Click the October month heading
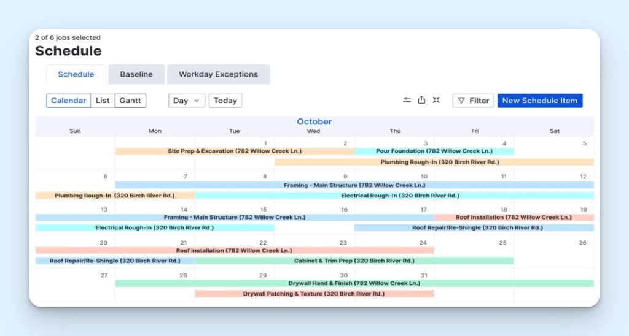This screenshot has width=629, height=336. [x=314, y=121]
